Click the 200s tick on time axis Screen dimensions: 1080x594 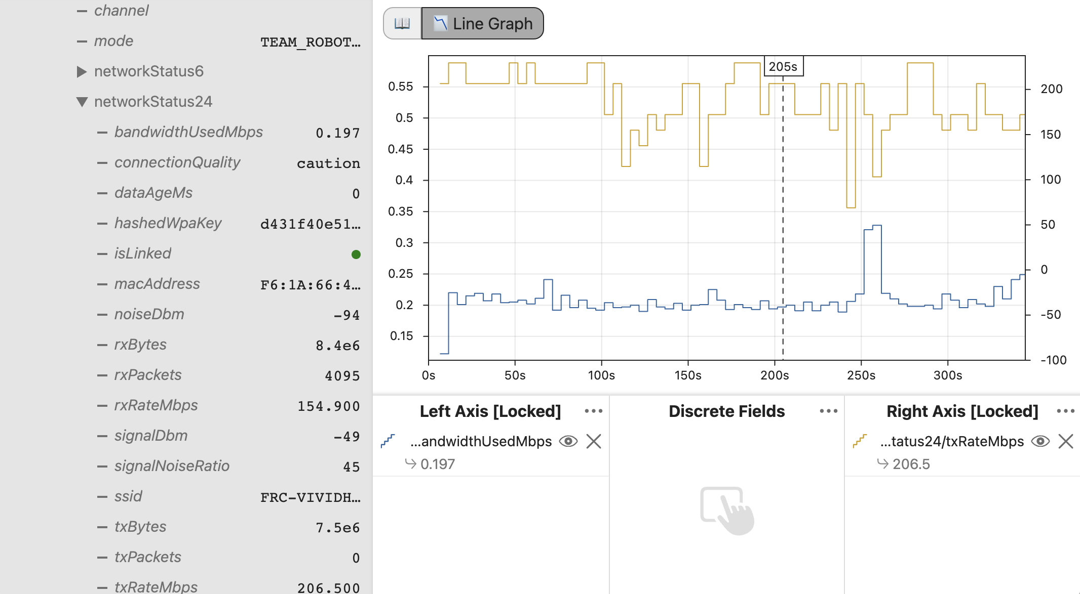coord(775,375)
